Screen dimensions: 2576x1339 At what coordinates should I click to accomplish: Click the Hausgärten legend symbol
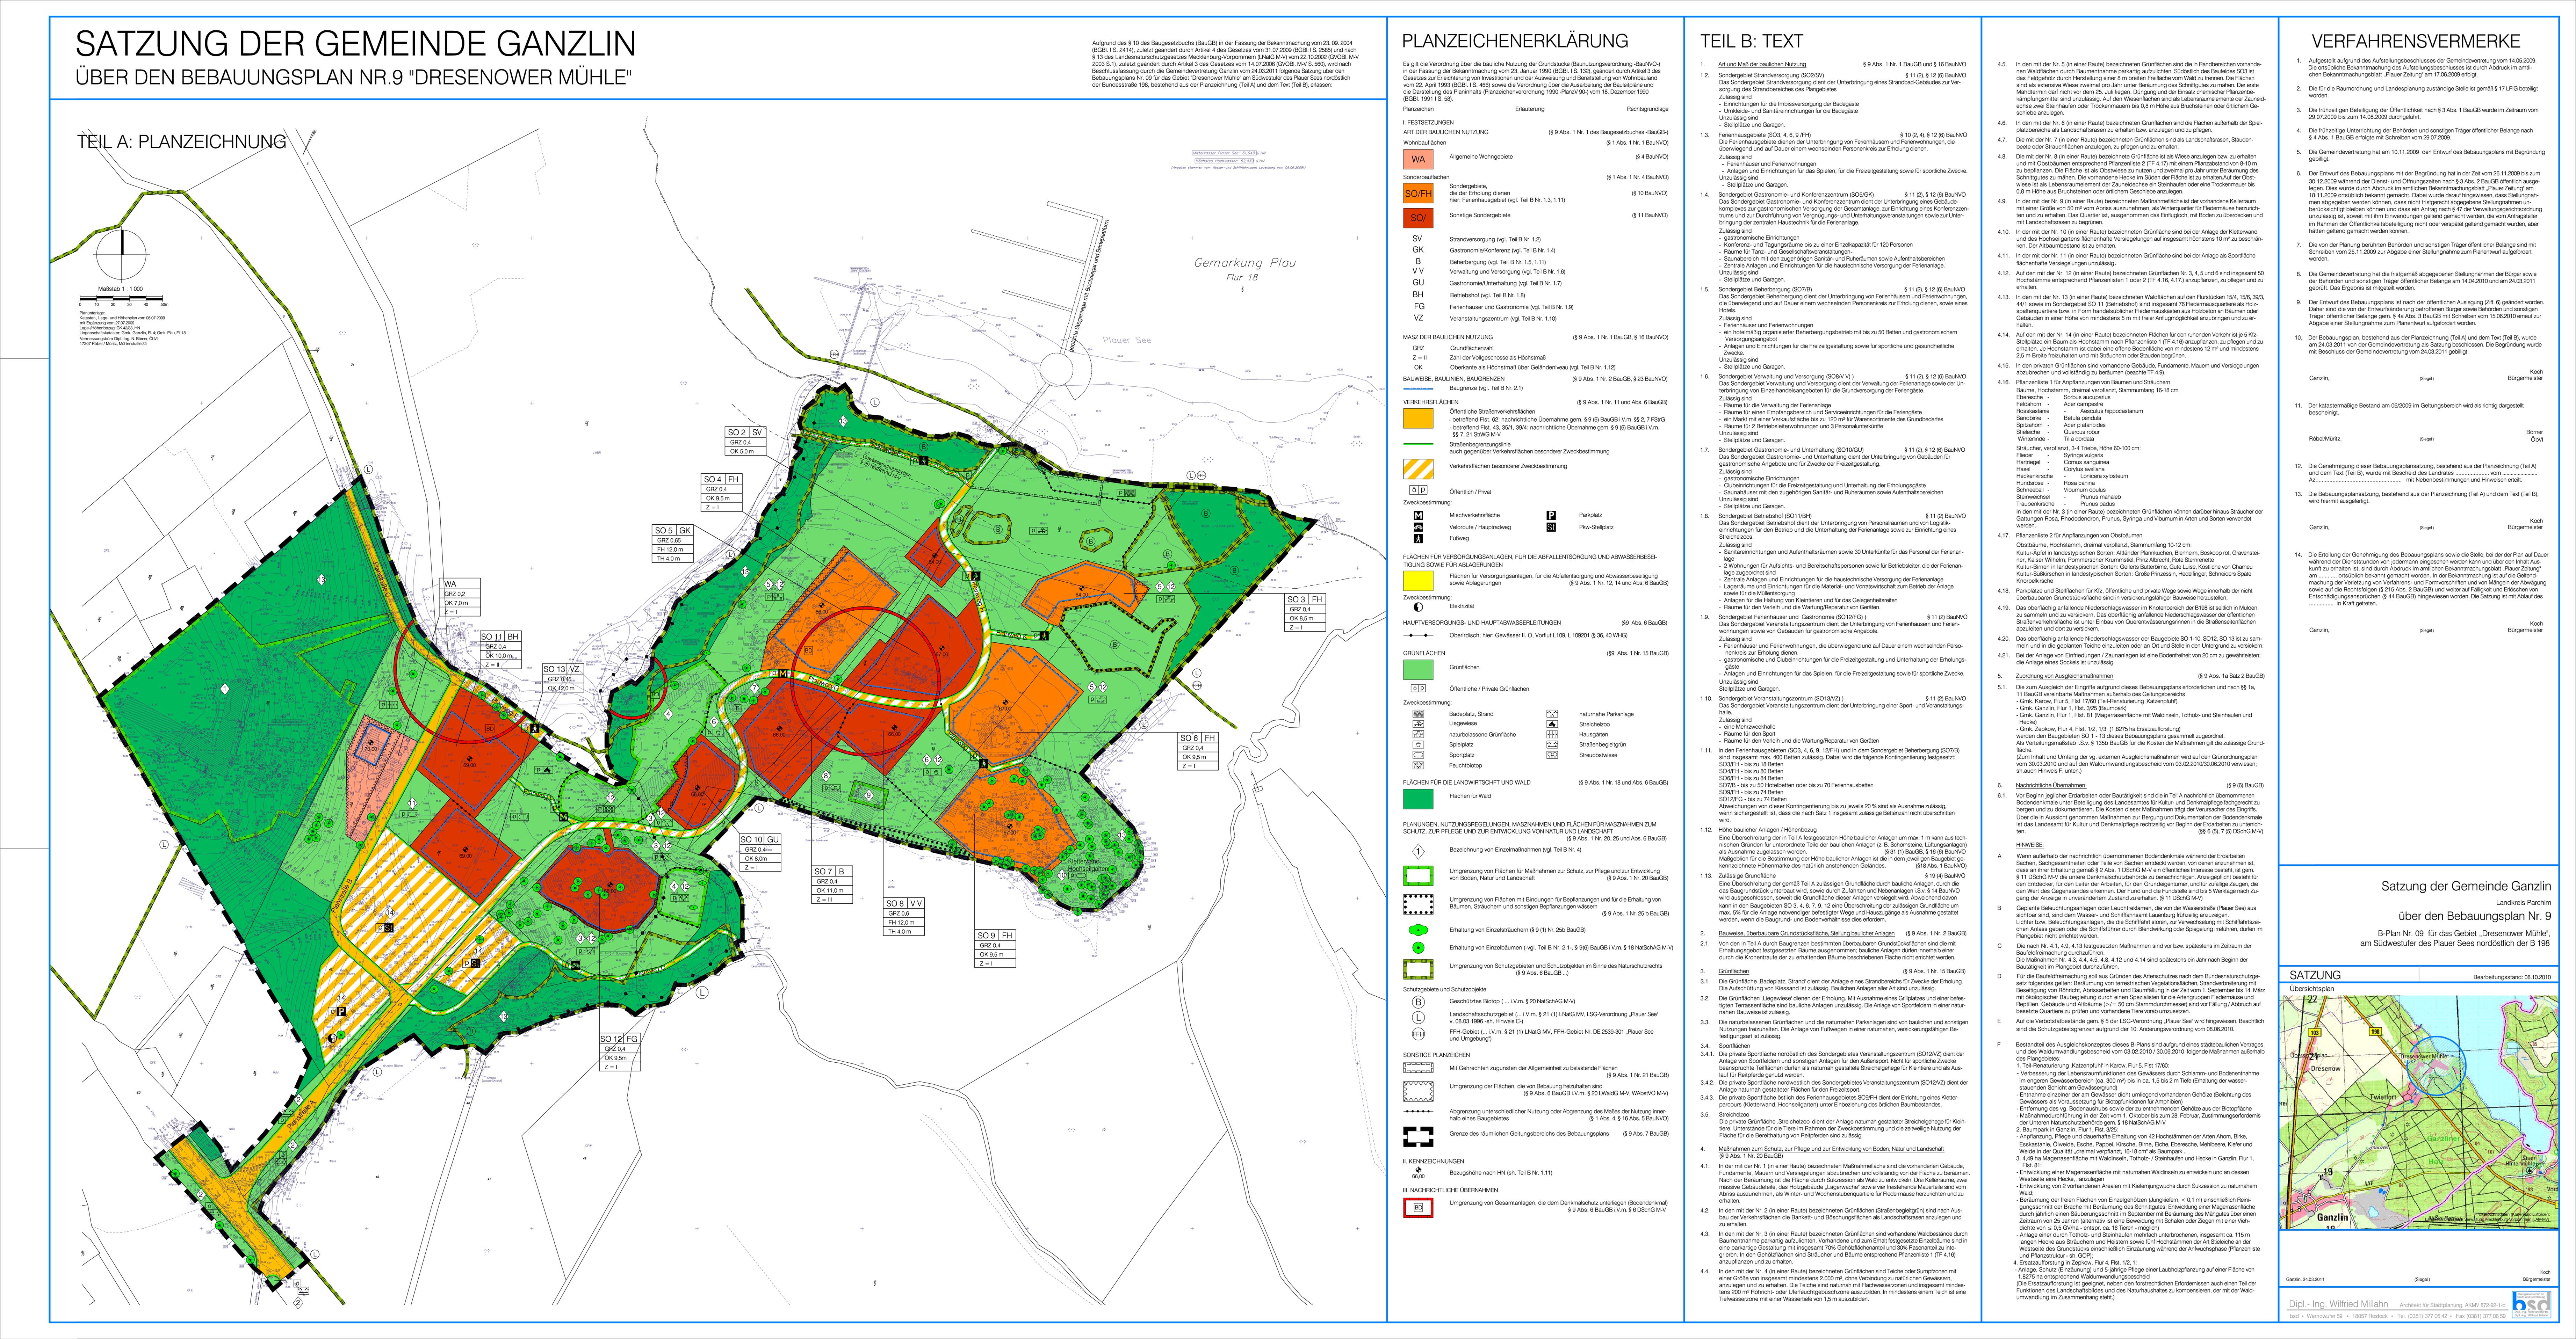coord(1552,734)
